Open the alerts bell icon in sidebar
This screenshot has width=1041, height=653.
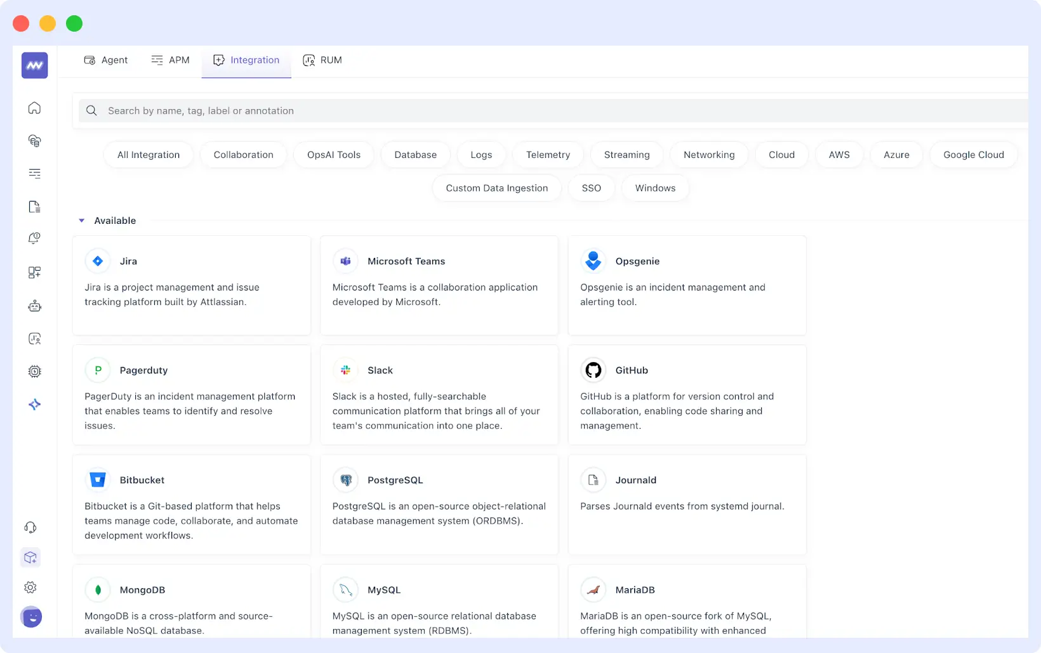[x=35, y=239]
